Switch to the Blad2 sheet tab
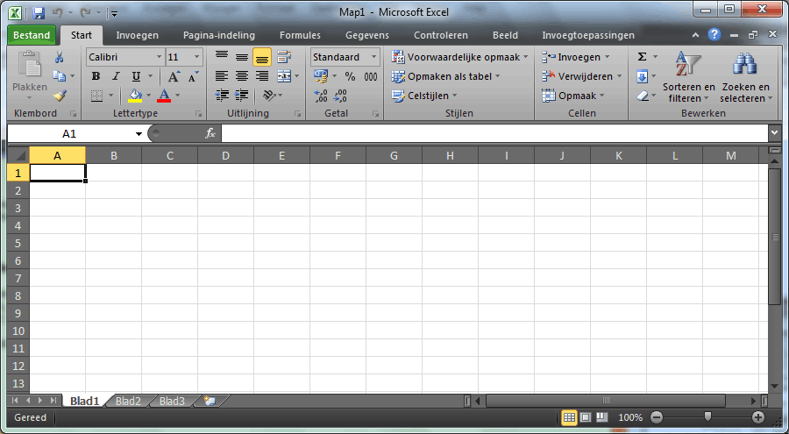789x434 pixels. point(128,401)
